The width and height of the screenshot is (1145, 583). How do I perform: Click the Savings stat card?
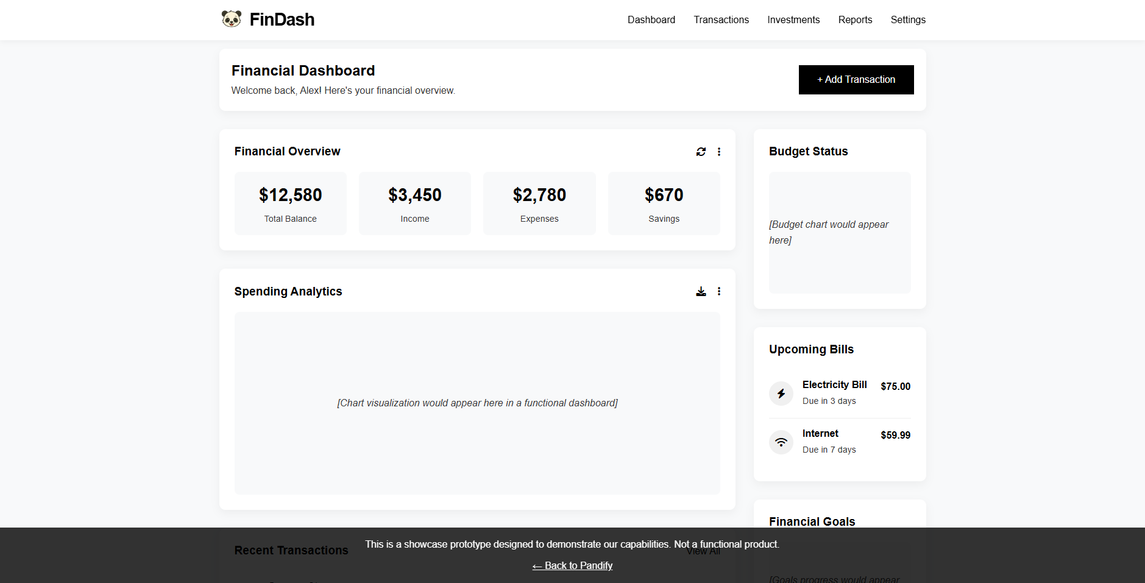pyautogui.click(x=664, y=203)
